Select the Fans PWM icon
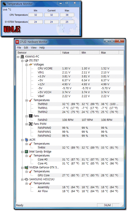127x211 pixels. click(x=31, y=124)
